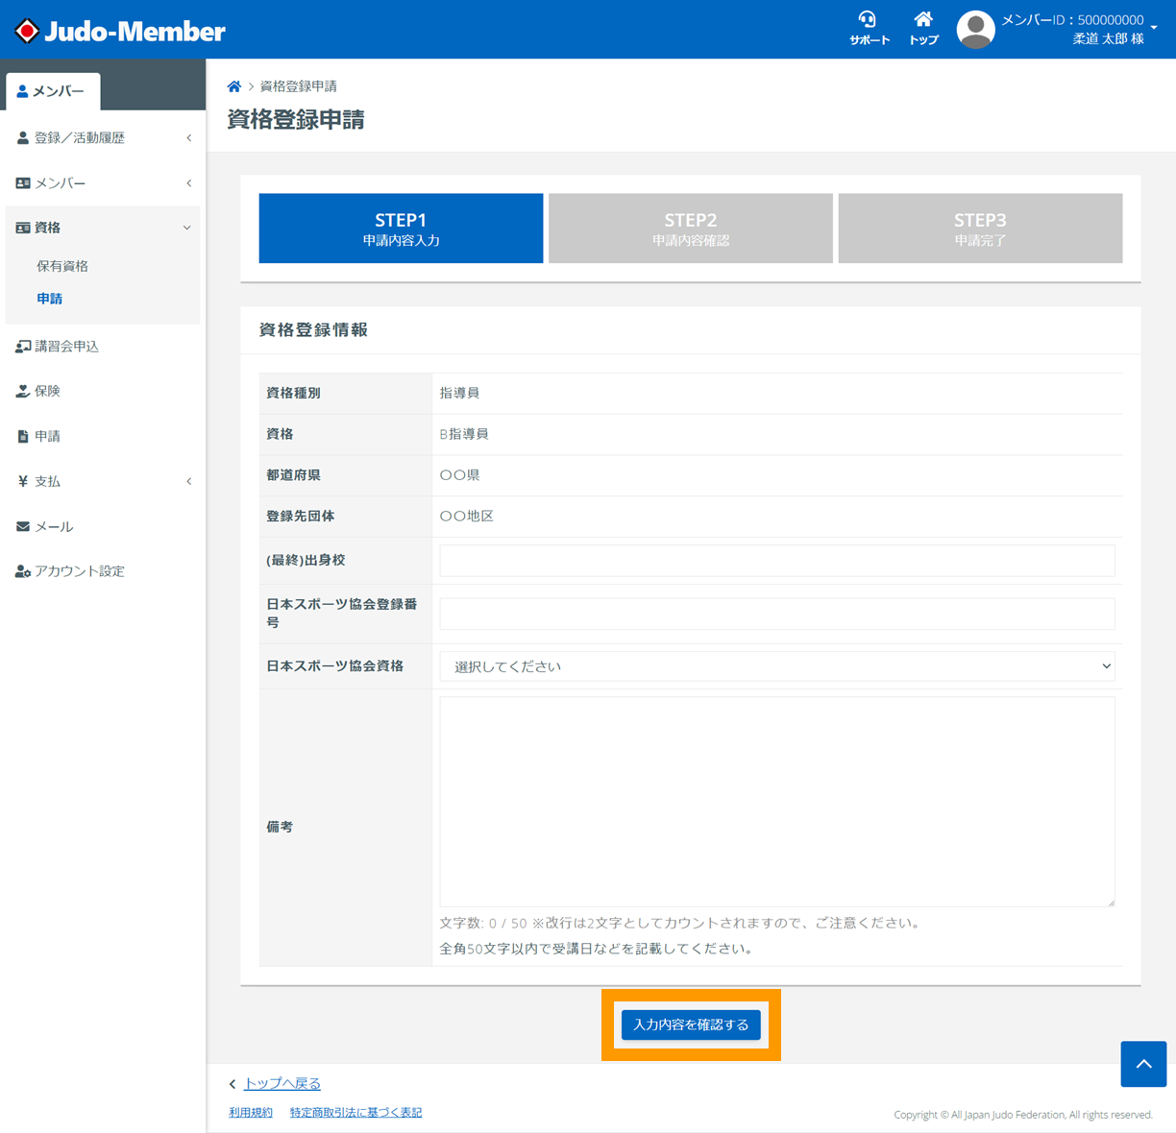Click the 申請 document icon in sidebar
The width and height of the screenshot is (1176, 1133).
point(23,436)
